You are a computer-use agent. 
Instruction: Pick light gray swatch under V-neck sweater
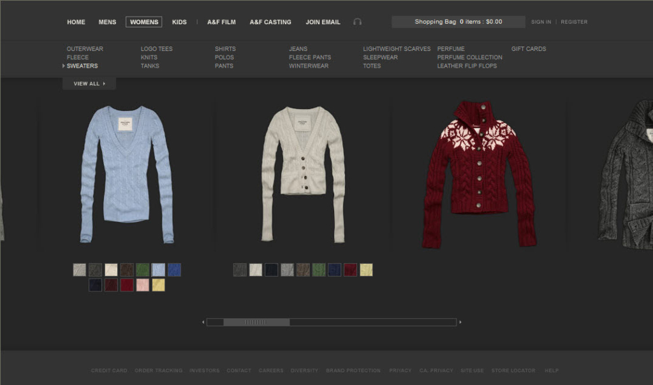tap(80, 270)
